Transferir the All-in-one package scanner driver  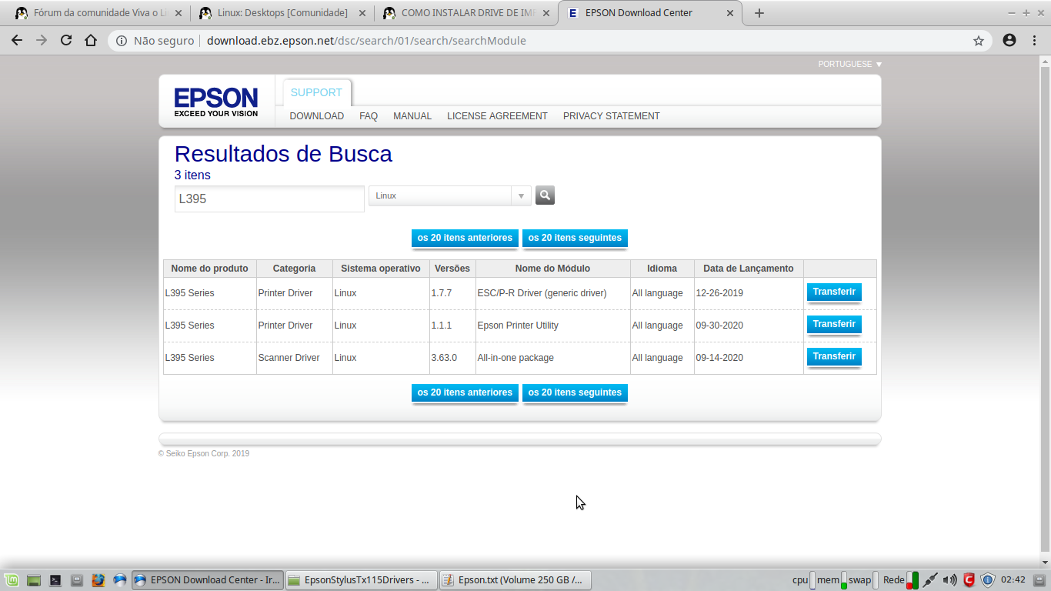834,357
